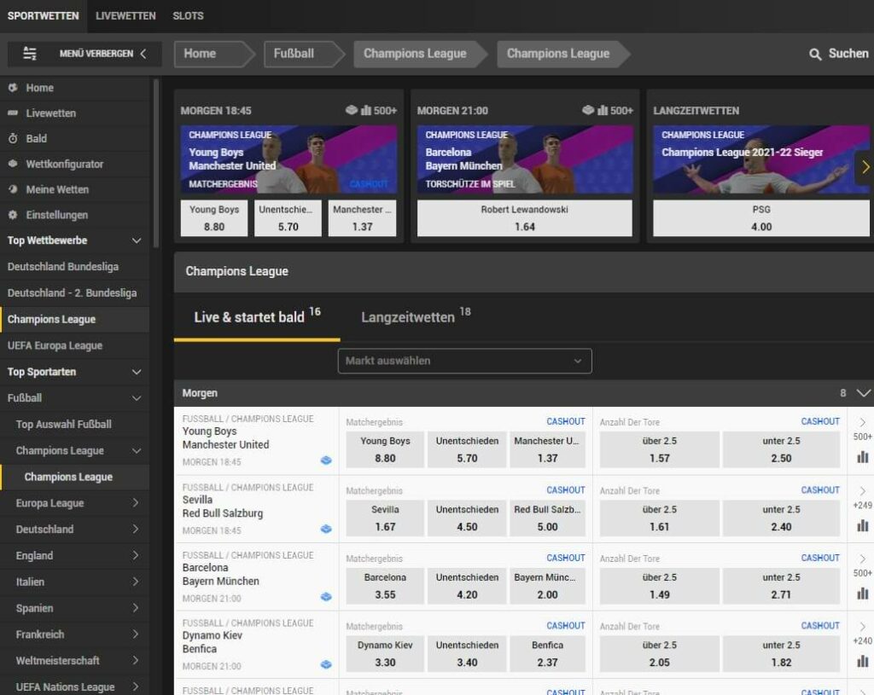Collapse the Fußball sidebar section

137,398
